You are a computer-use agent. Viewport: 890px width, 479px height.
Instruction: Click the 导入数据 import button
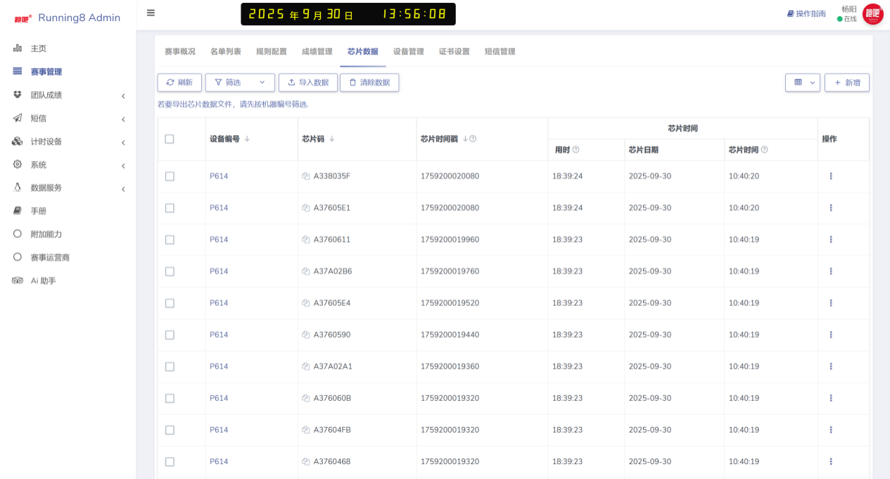tap(307, 82)
